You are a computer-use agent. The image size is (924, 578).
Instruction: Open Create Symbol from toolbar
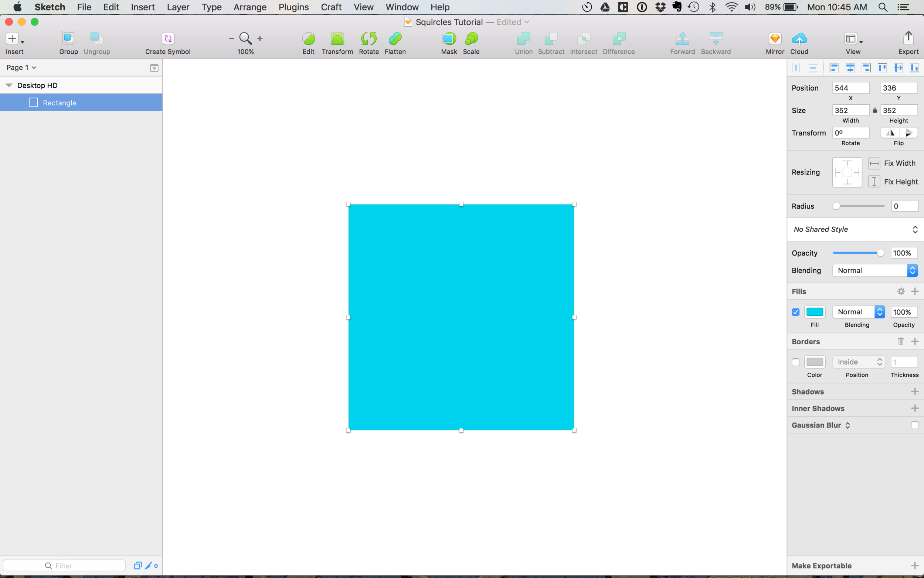click(168, 38)
